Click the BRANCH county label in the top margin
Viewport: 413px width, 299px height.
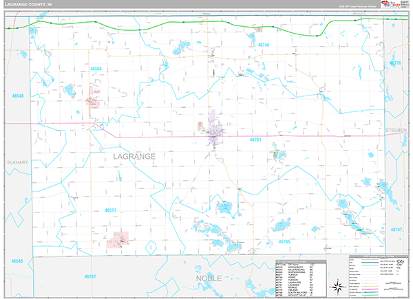[x=359, y=14]
